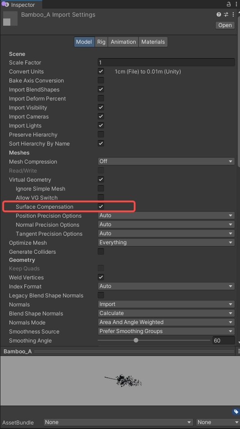Open Tangent Precision Options dropdown

(x=166, y=233)
